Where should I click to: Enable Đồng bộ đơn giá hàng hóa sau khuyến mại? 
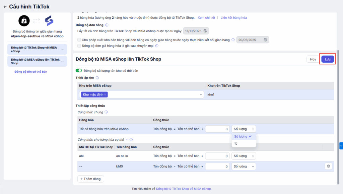click(79, 46)
